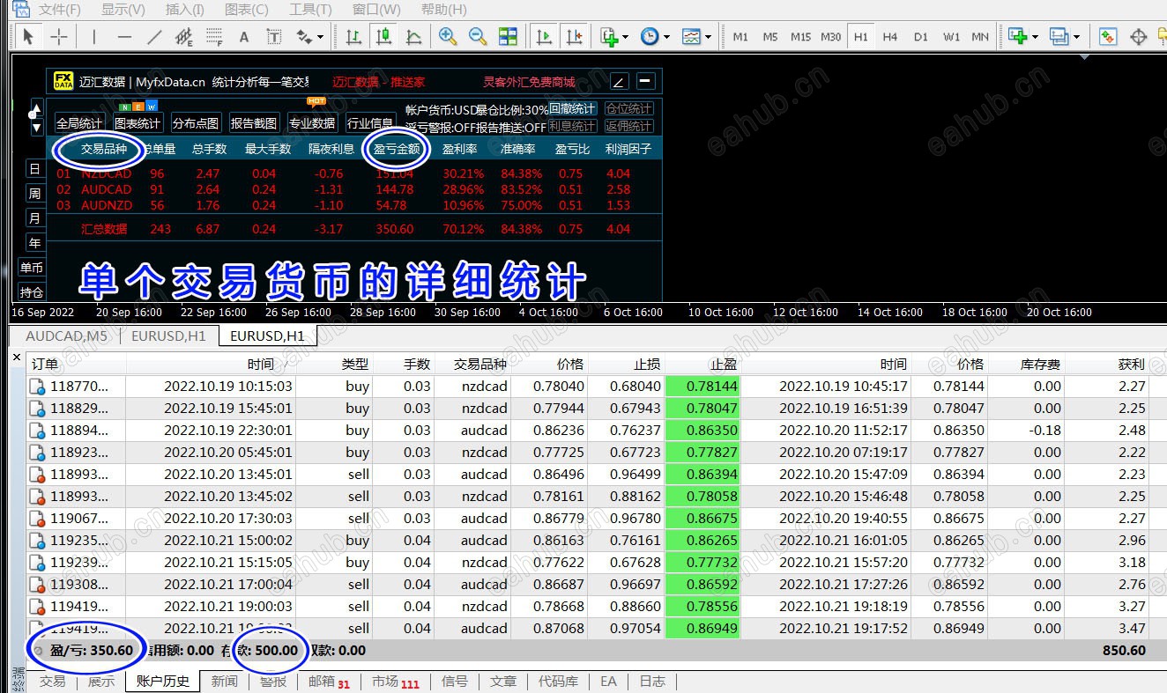Click the FX DATA logo

63,81
